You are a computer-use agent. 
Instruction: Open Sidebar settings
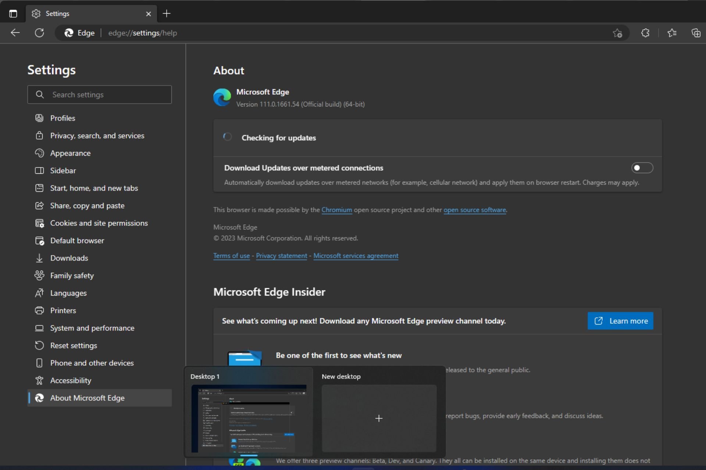(99, 171)
